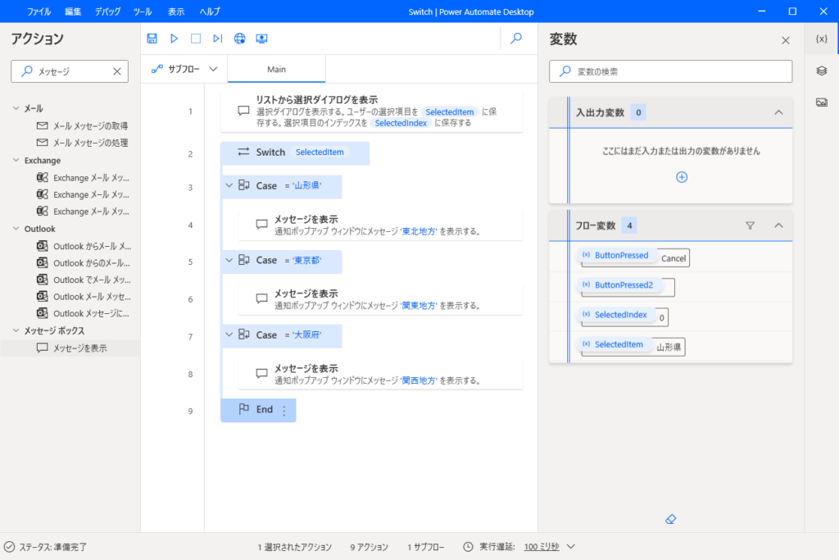This screenshot has width=839, height=560.
Task: Click the Case '大阪府' (Osaka) block icon
Action: point(244,334)
